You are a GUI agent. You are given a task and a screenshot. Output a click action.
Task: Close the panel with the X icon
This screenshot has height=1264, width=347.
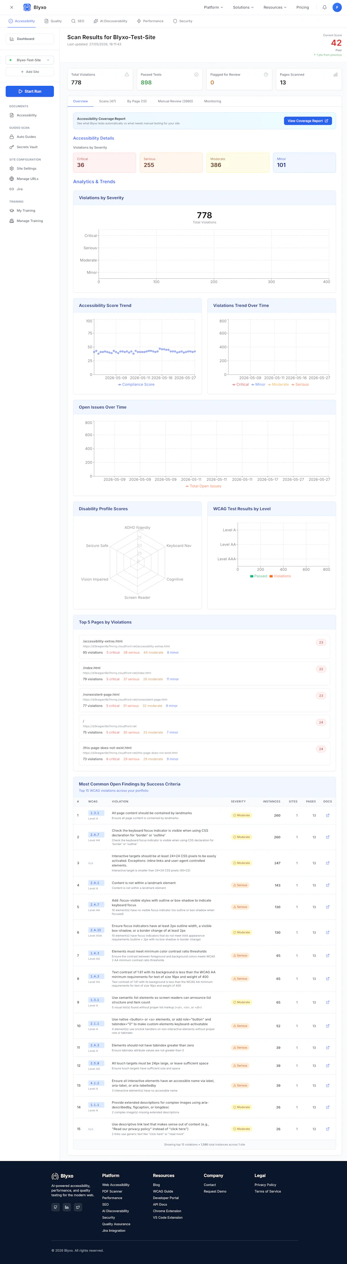[x=11, y=7]
